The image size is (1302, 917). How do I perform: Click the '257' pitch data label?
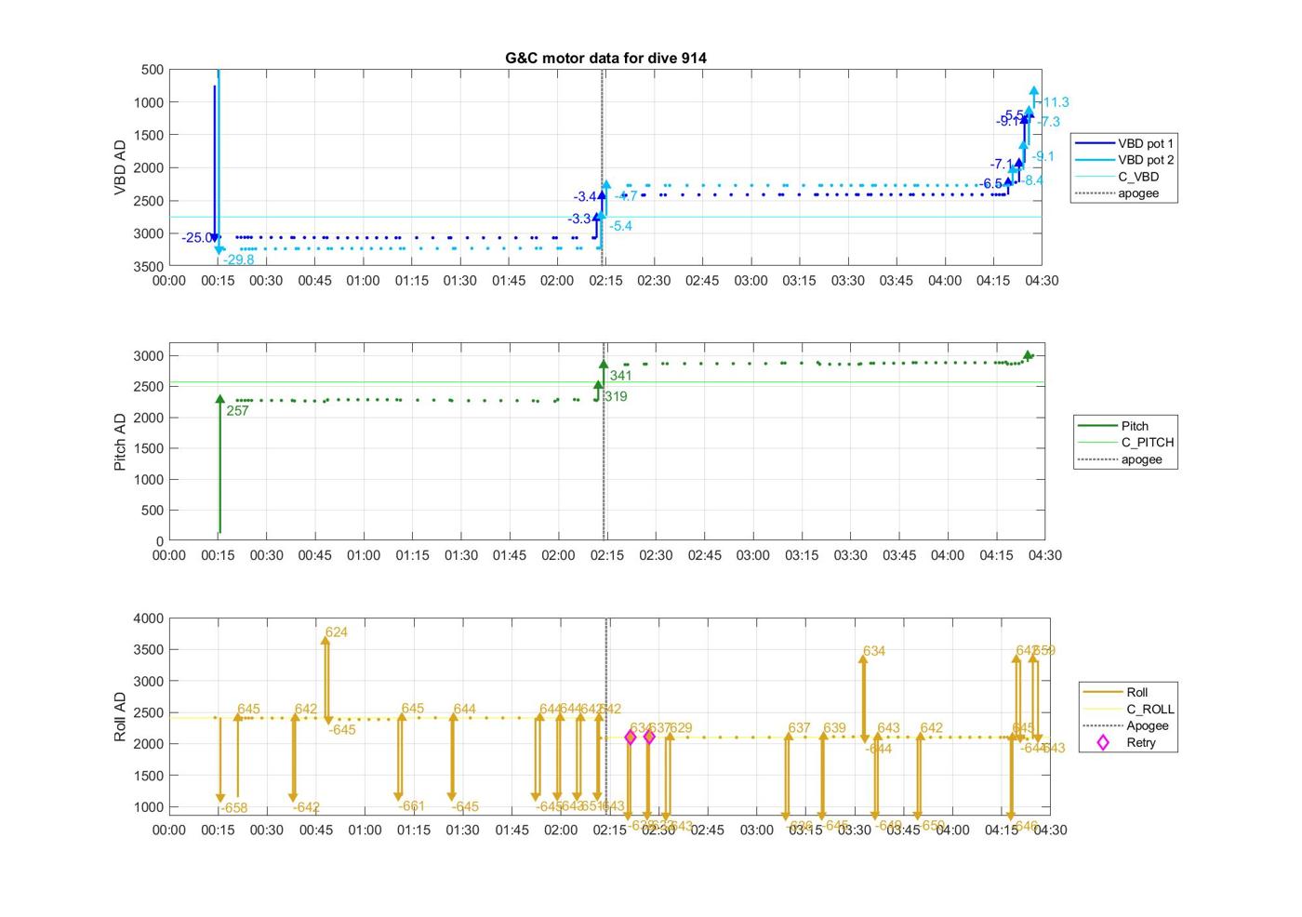click(x=237, y=411)
